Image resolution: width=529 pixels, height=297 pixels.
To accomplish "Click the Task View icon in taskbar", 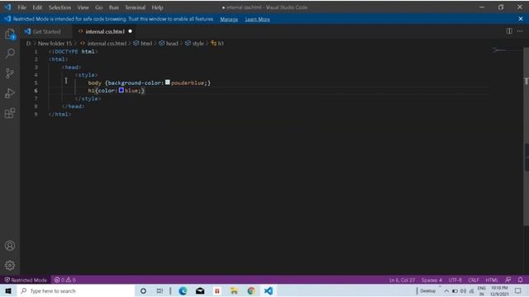I will [160, 290].
